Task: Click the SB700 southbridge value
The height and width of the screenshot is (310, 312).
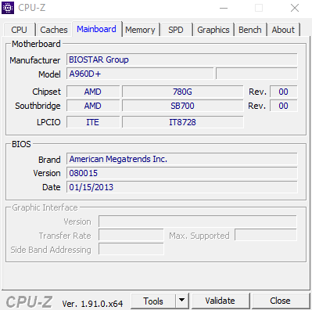Action: click(183, 106)
